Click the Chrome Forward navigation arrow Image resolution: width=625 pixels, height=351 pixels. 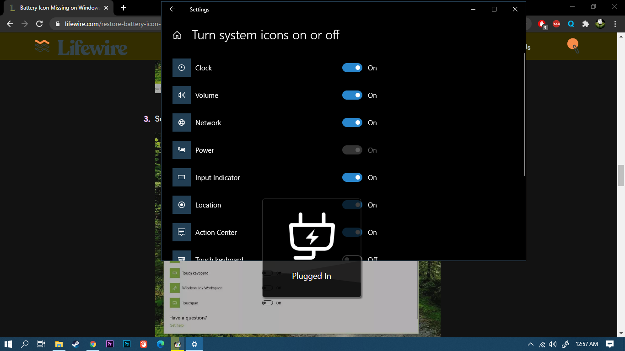[x=25, y=24]
